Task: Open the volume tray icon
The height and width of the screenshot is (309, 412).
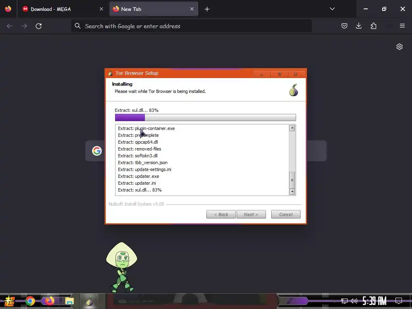Action: [x=354, y=301]
